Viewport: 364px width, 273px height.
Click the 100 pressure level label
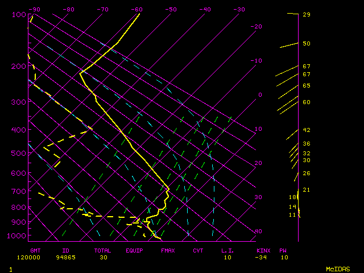click(x=19, y=14)
